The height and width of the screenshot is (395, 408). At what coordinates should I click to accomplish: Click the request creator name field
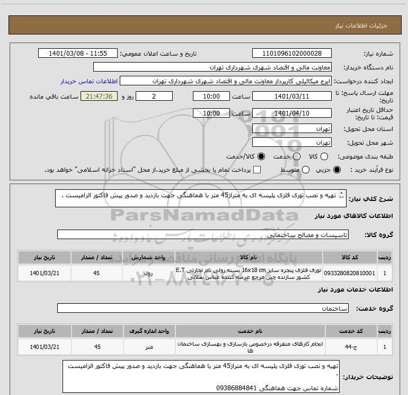(226, 81)
